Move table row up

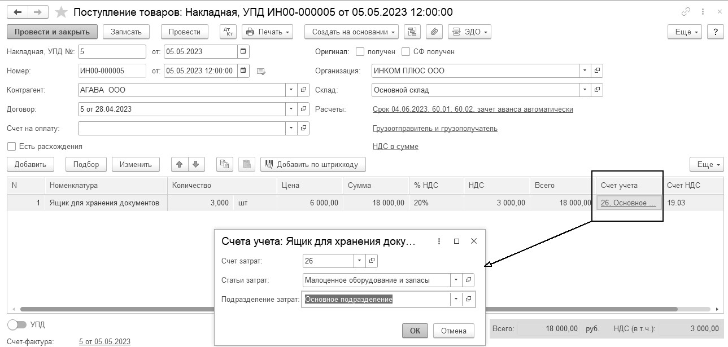(x=180, y=164)
